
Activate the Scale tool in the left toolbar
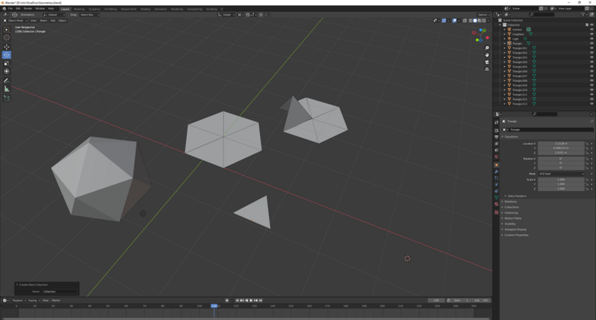pos(7,63)
